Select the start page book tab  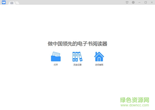[12, 3]
